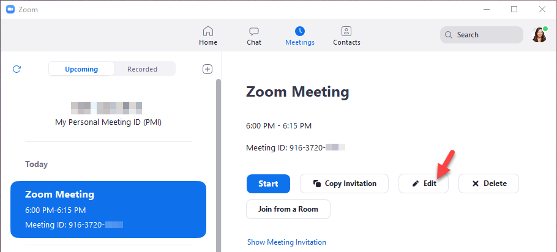Schedule a new meeting with plus icon
The image size is (557, 252).
(x=207, y=69)
